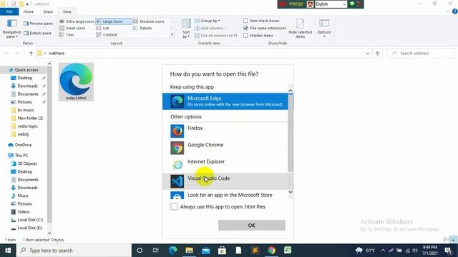Enable Hidden items checkbox
Screen dimensions: 458x257
click(x=245, y=35)
